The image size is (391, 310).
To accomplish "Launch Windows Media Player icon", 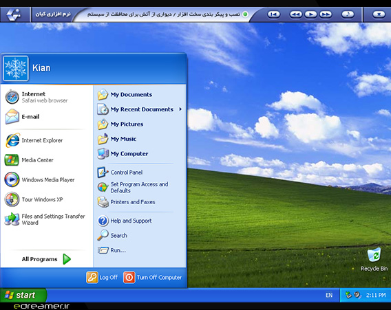I will (x=12, y=179).
